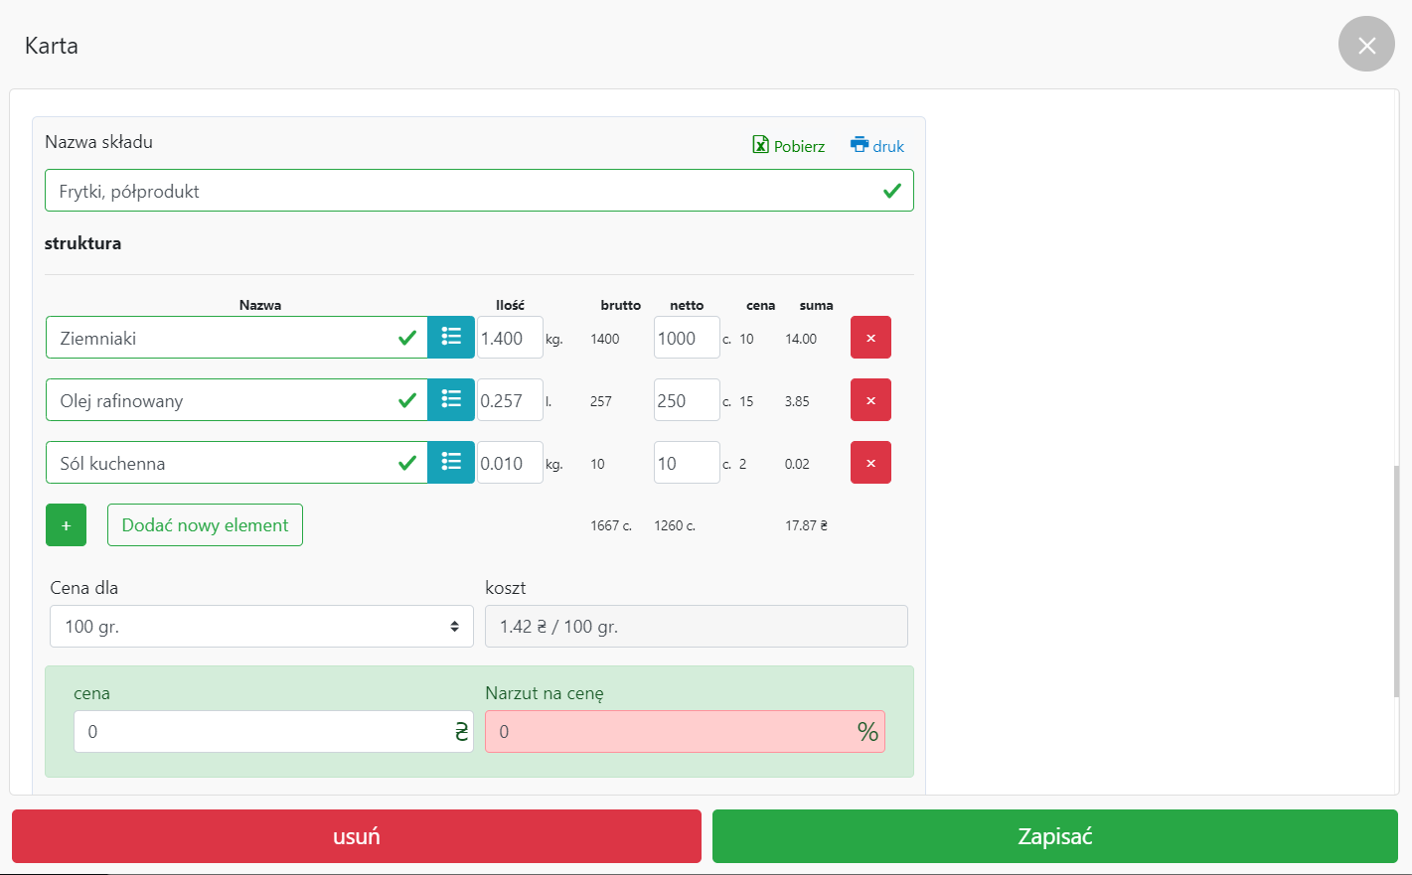Open ingredient list for Sól kuchenna row

pos(451,463)
